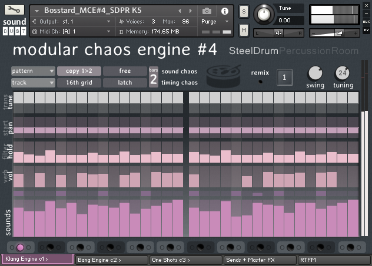Go to previous instrument preset arrow
The width and height of the screenshot is (372, 266).
[x=180, y=11]
